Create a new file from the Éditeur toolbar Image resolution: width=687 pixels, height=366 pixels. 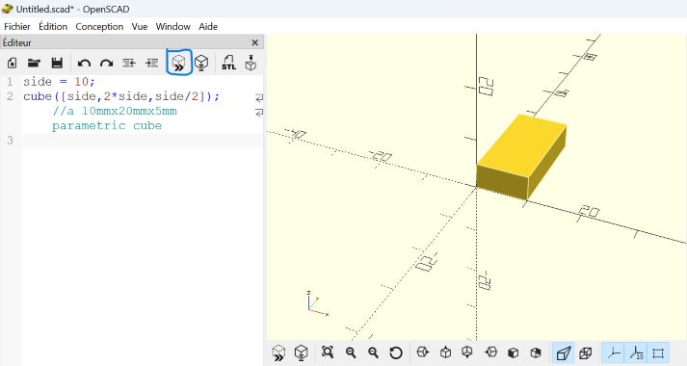[12, 63]
